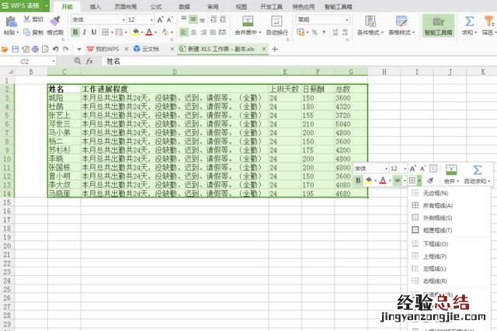Apply ribbon fill color bucket

point(136,32)
